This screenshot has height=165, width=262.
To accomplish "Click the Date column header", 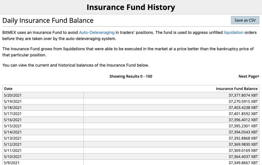I will pyautogui.click(x=8, y=88).
